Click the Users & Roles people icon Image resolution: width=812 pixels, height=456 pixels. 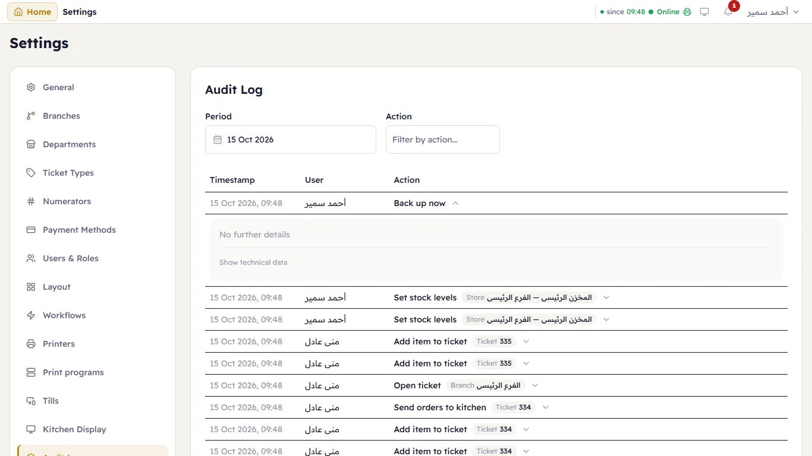click(x=31, y=258)
